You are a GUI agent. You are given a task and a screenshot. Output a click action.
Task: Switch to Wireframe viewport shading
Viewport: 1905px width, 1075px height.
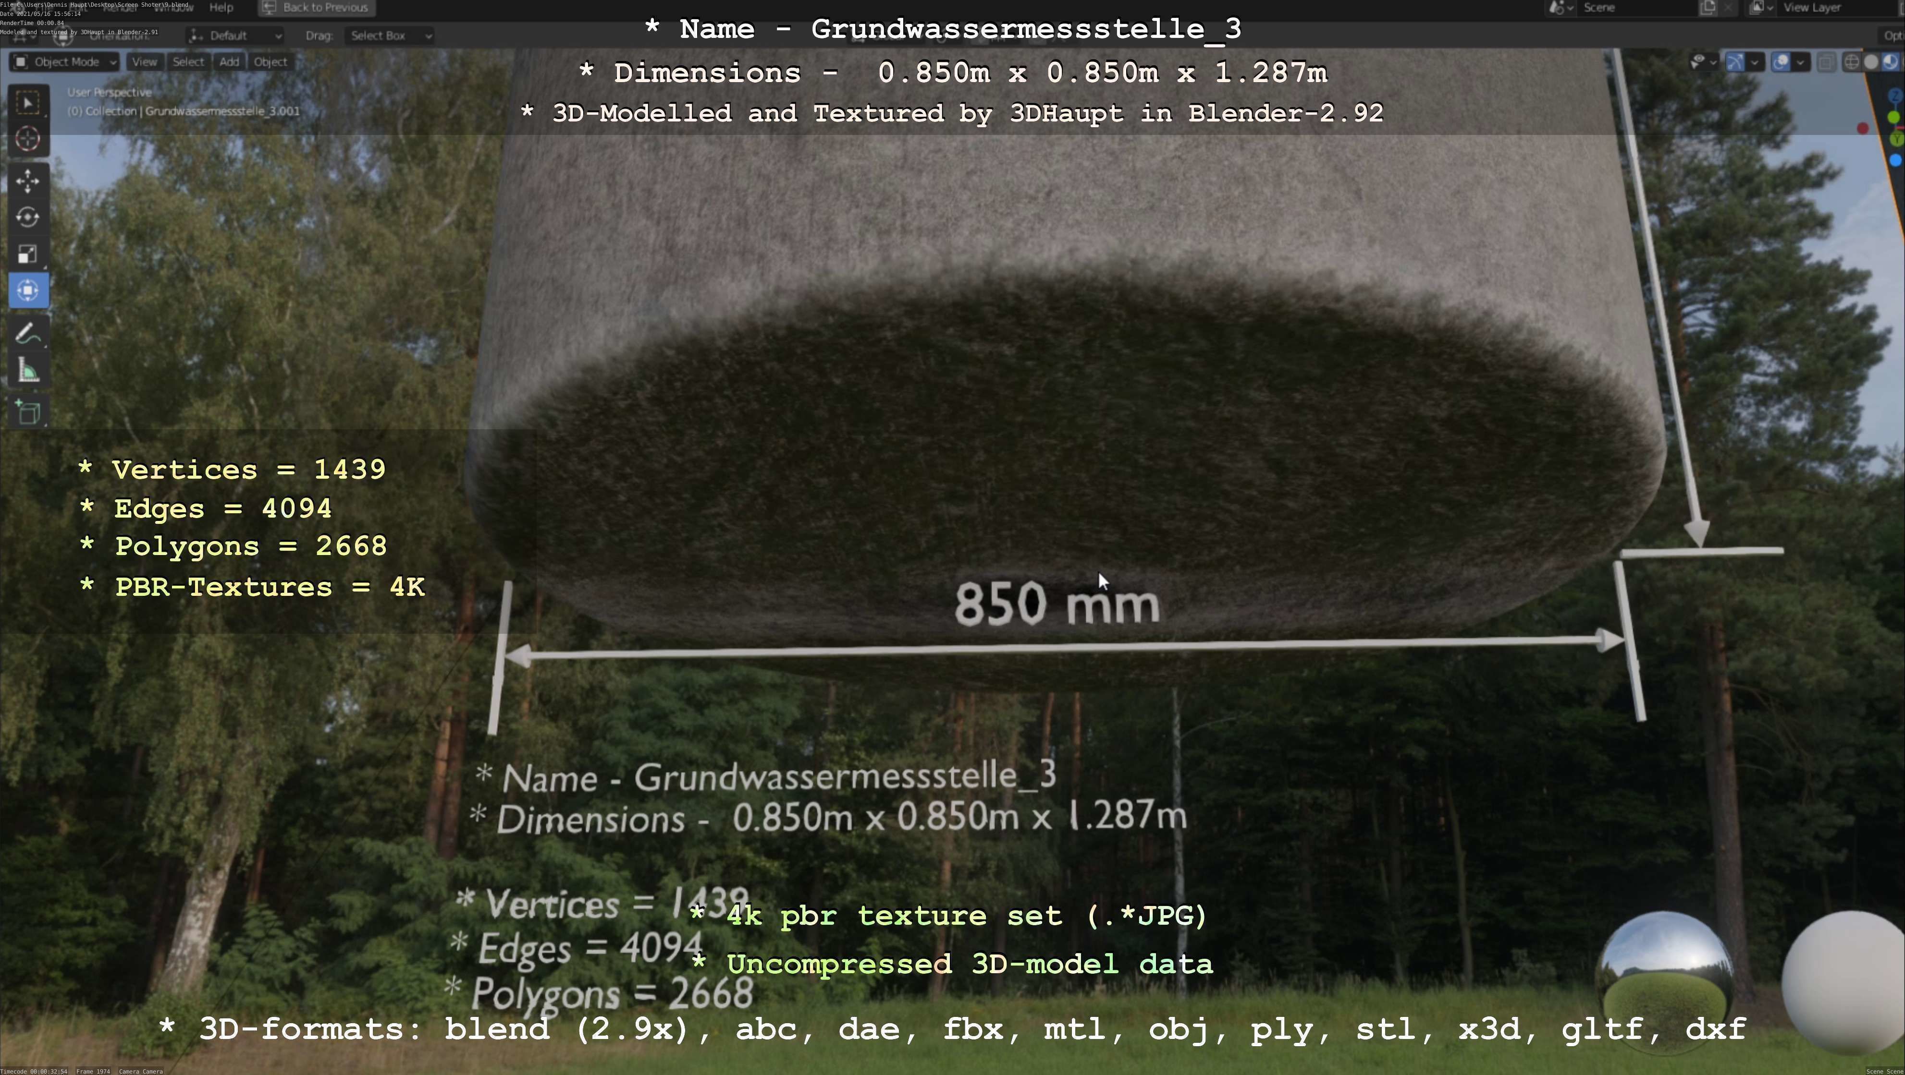[1851, 62]
